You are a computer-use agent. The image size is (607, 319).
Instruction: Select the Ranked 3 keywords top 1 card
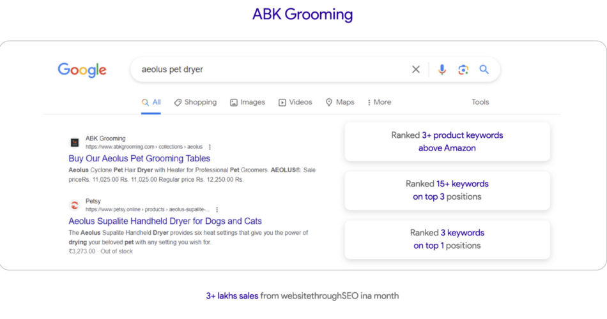click(x=447, y=239)
